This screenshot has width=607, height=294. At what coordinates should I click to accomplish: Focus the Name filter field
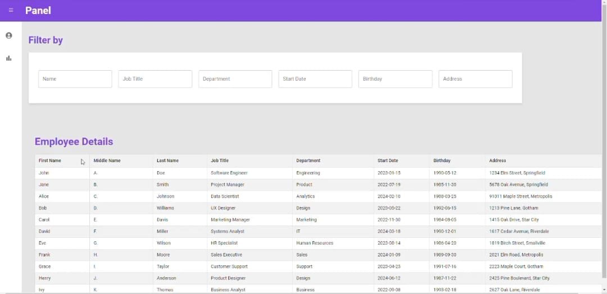(x=75, y=79)
